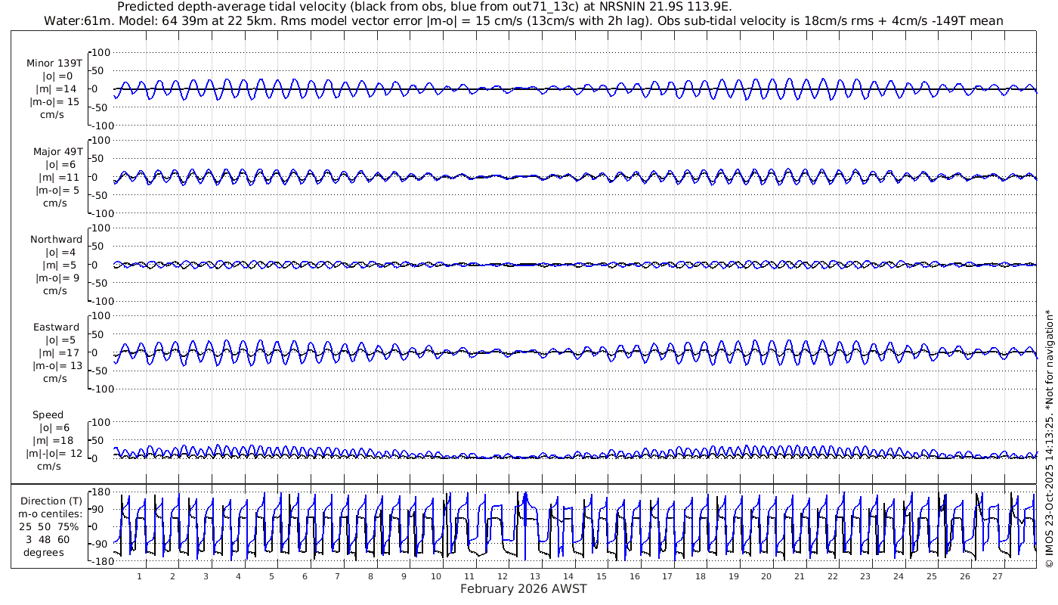Click day "27" on the date axis
1058x605 pixels.
click(998, 576)
